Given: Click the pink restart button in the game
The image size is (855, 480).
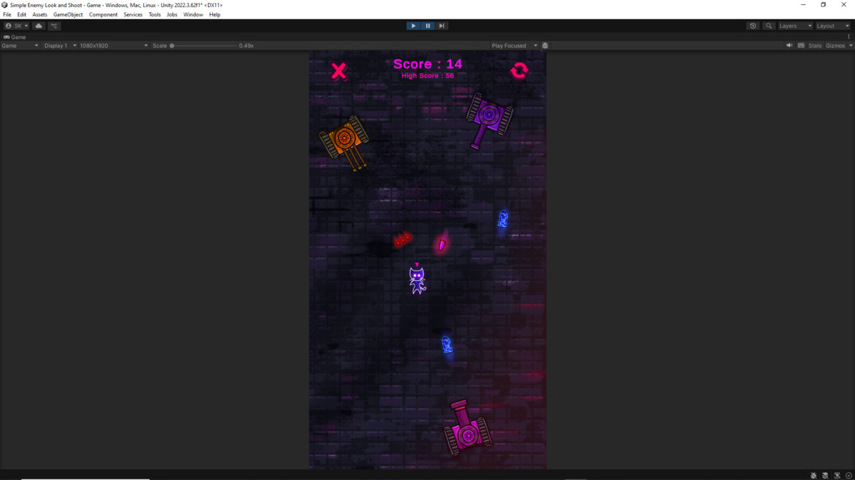Looking at the screenshot, I should pos(519,70).
